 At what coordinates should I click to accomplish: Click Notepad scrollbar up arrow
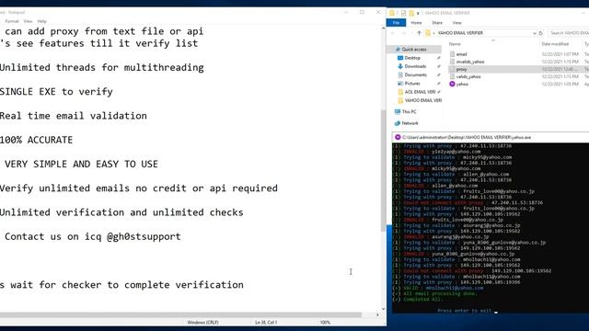pyautogui.click(x=383, y=29)
